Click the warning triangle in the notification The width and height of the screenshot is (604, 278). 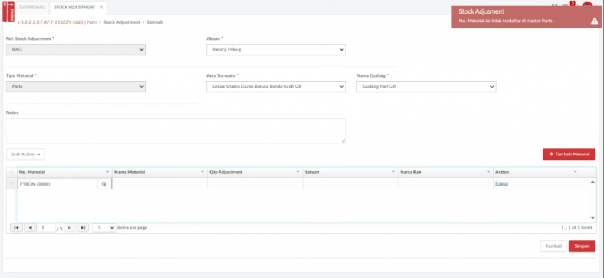pos(594,21)
